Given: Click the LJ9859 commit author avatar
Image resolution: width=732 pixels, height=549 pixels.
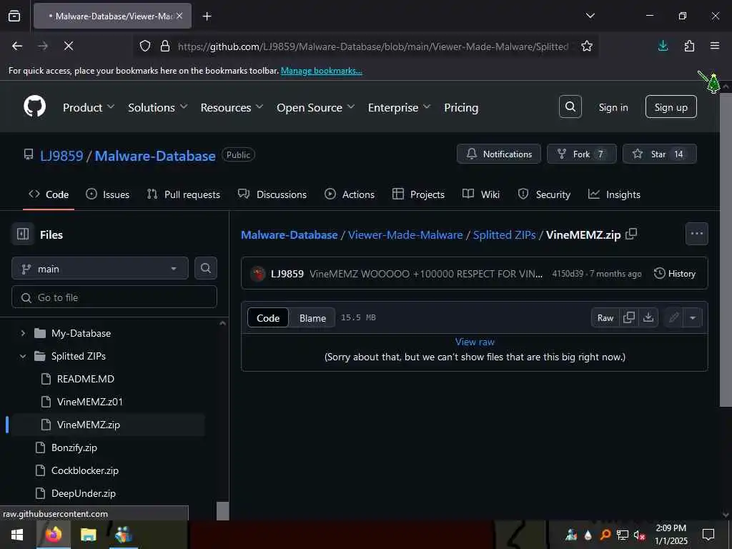Looking at the screenshot, I should point(257,274).
